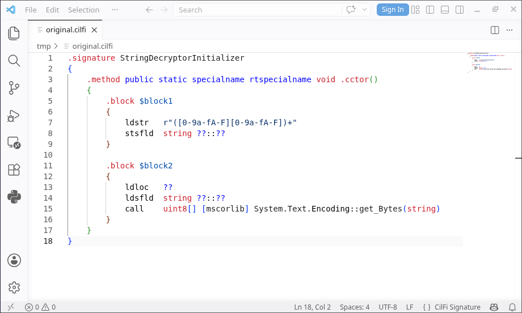Open the Run and Debug view
522x313 pixels.
[x=14, y=116]
